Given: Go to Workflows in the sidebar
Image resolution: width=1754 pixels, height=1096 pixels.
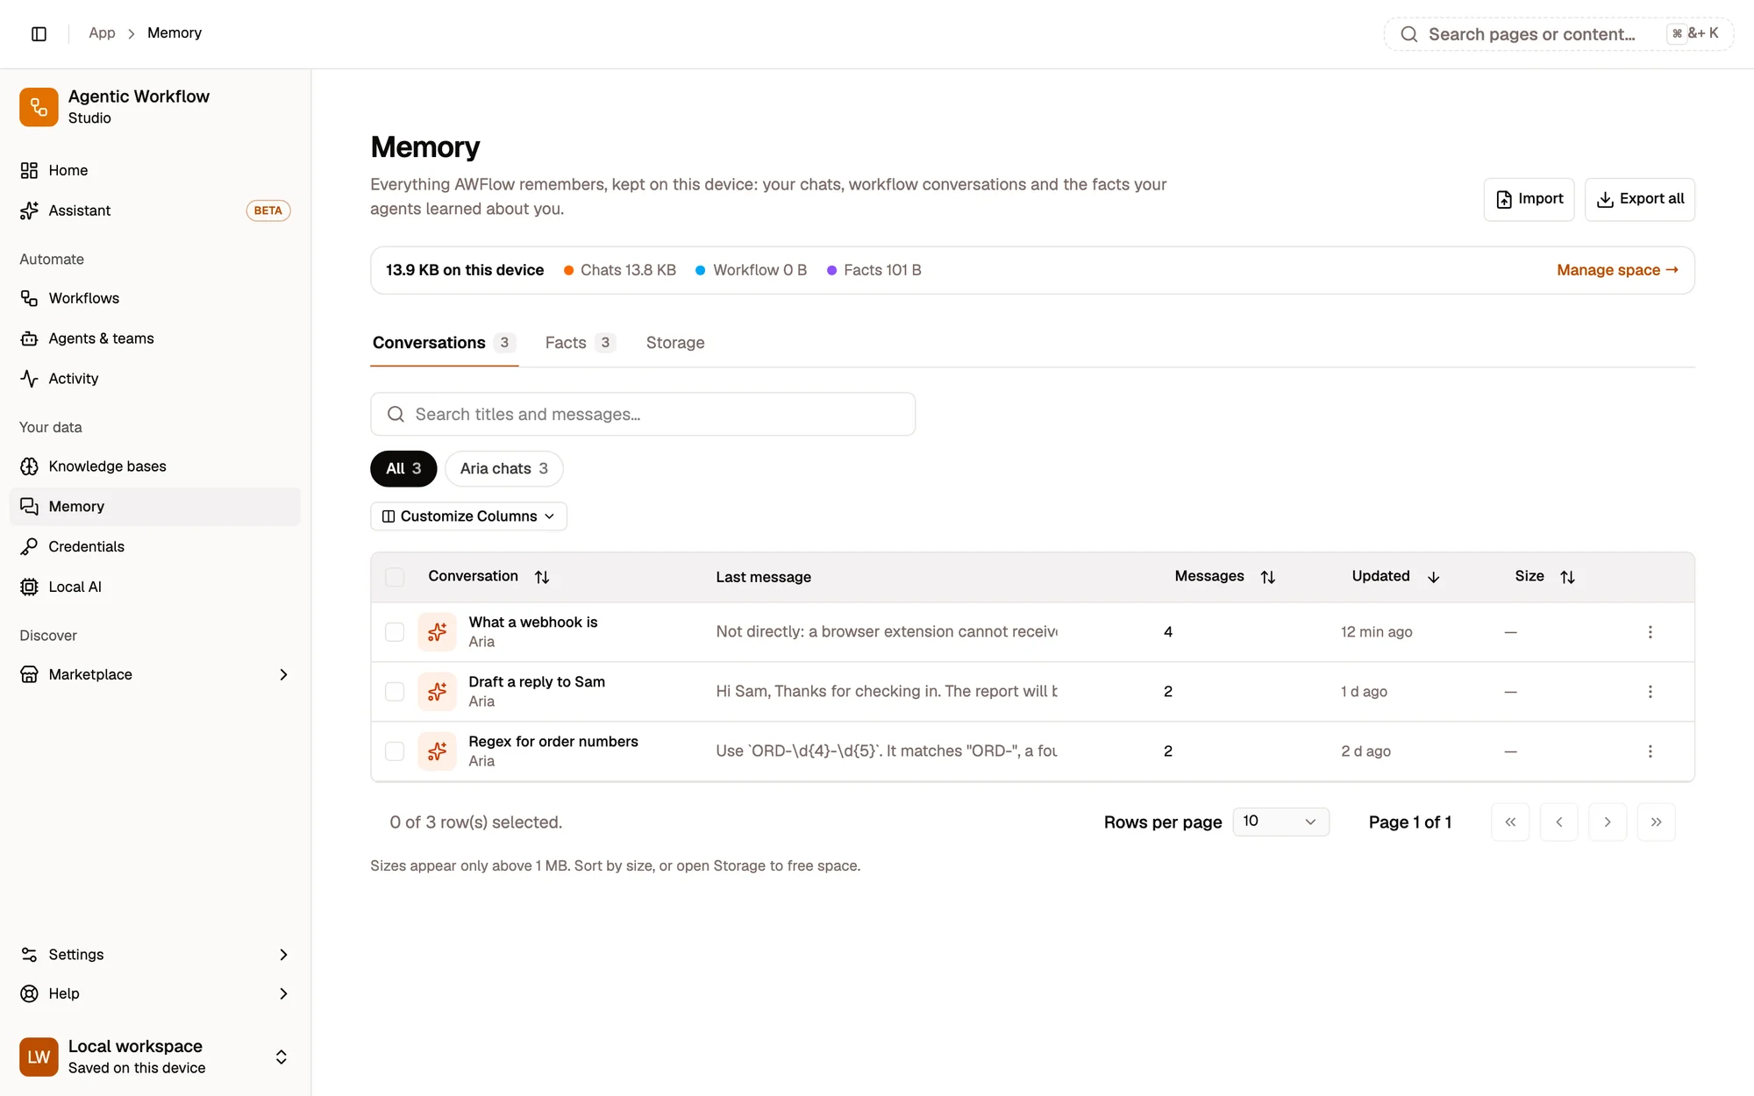Looking at the screenshot, I should coord(154,298).
